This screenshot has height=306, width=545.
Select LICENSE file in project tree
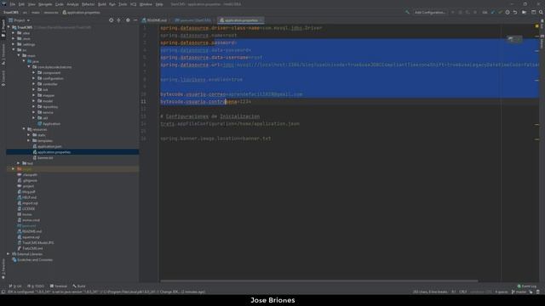click(26, 209)
